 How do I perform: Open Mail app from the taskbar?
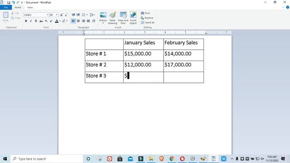(130, 159)
